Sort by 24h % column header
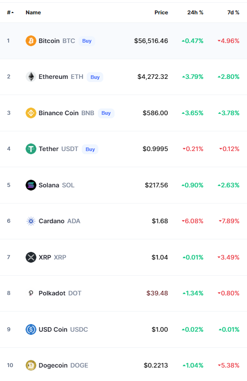The height and width of the screenshot is (381, 247). (x=195, y=13)
